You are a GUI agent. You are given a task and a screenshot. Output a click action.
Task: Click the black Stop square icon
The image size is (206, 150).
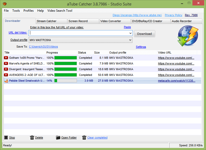(6, 138)
